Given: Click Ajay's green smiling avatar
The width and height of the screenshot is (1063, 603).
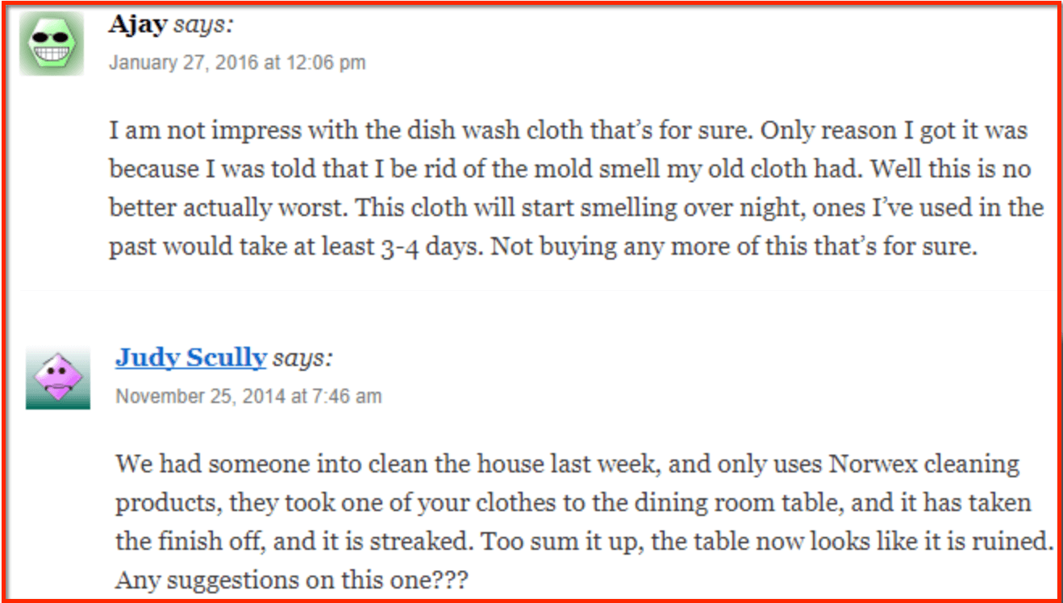Looking at the screenshot, I should 51,44.
